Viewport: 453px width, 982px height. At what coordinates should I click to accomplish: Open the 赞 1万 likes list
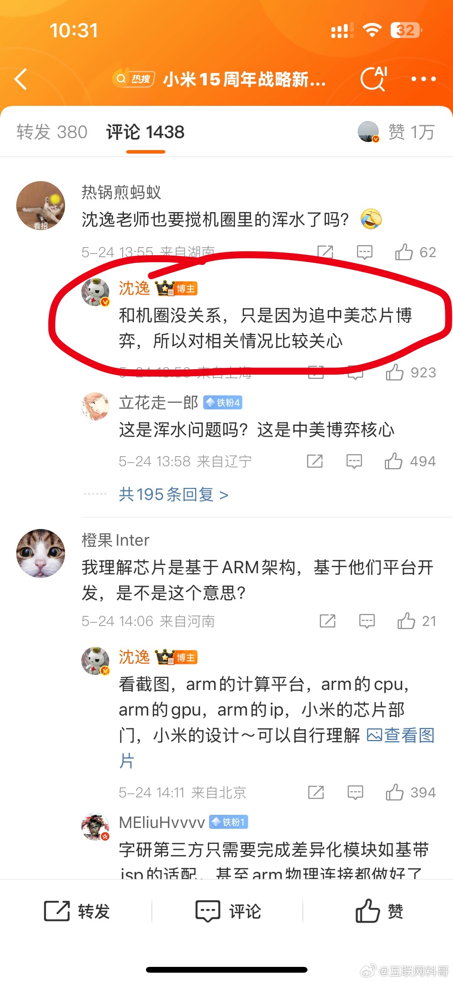pyautogui.click(x=411, y=132)
